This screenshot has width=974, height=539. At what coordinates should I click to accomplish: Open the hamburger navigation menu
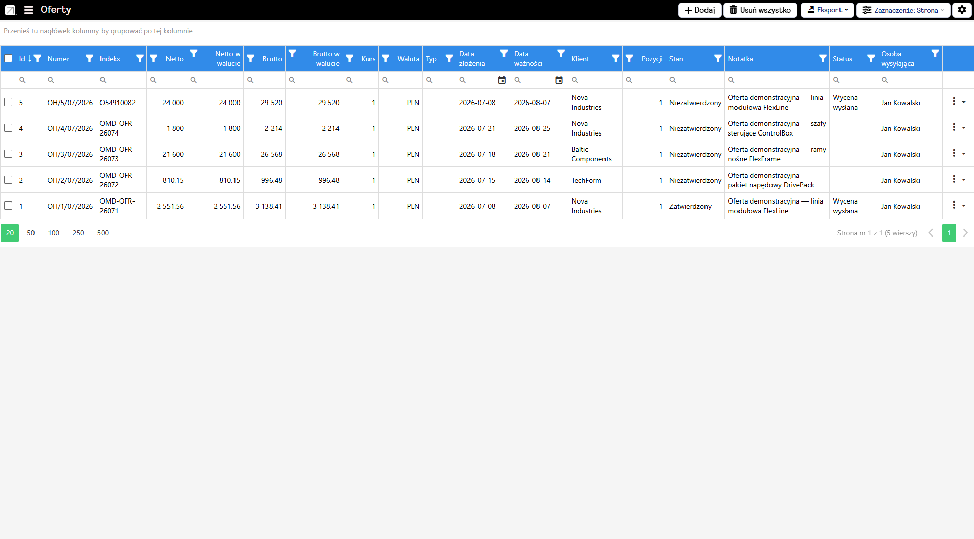point(28,10)
